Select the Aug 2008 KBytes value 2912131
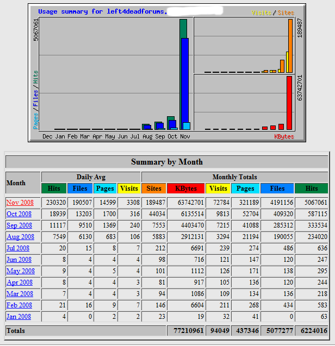This screenshot has width=335, height=346. pyautogui.click(x=193, y=237)
